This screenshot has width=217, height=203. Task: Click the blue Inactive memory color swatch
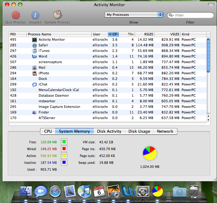(64, 162)
